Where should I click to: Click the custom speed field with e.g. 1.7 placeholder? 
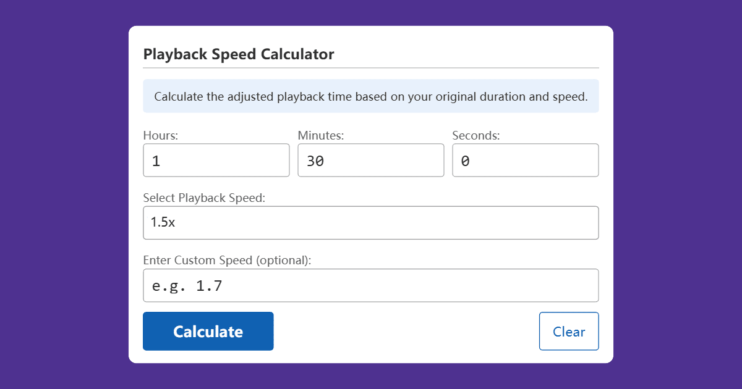(x=371, y=285)
